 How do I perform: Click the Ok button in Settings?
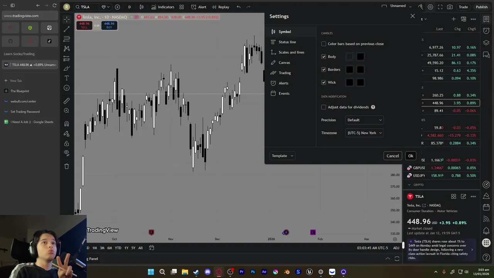[411, 156]
